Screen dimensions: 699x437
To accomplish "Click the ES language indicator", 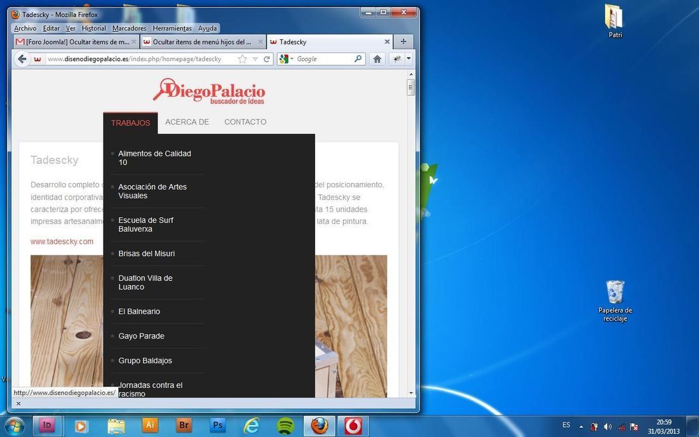I will 566,425.
